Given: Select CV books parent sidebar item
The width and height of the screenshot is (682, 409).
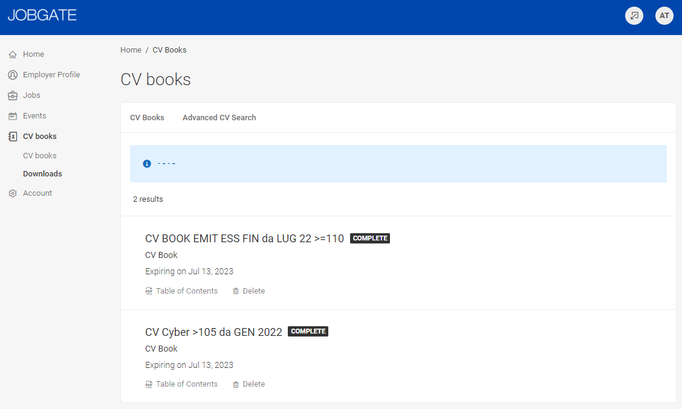Looking at the screenshot, I should coord(39,137).
